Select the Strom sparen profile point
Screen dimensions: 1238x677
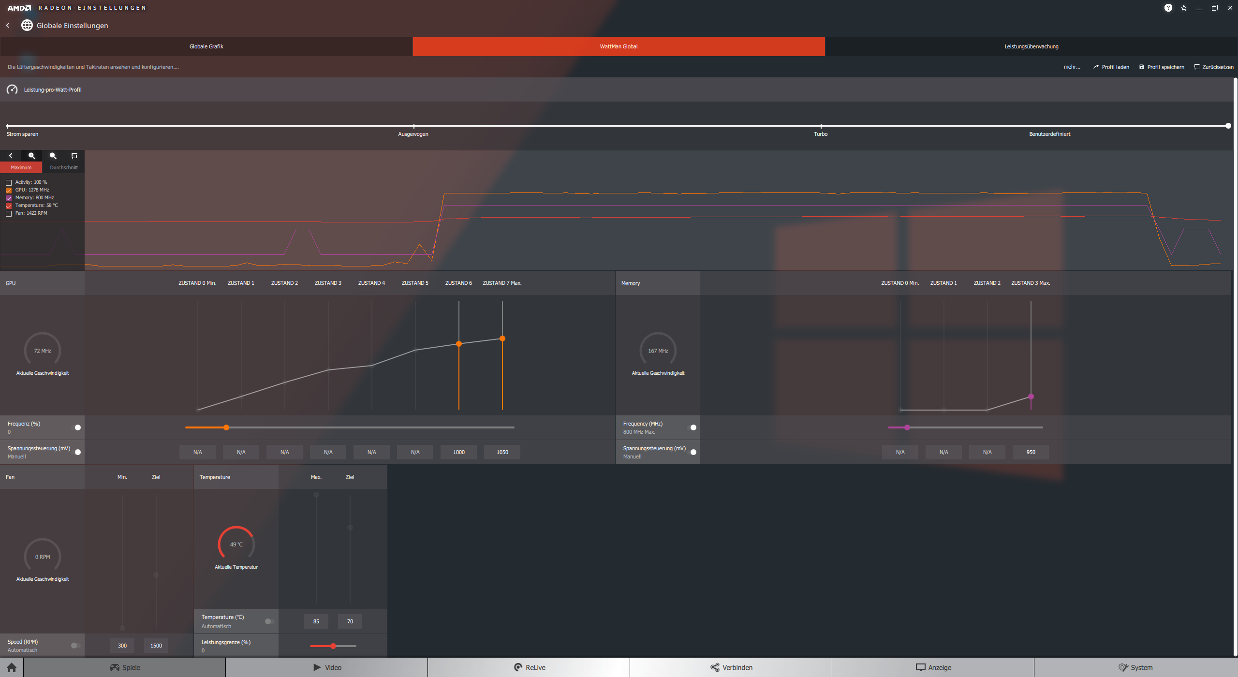point(7,126)
